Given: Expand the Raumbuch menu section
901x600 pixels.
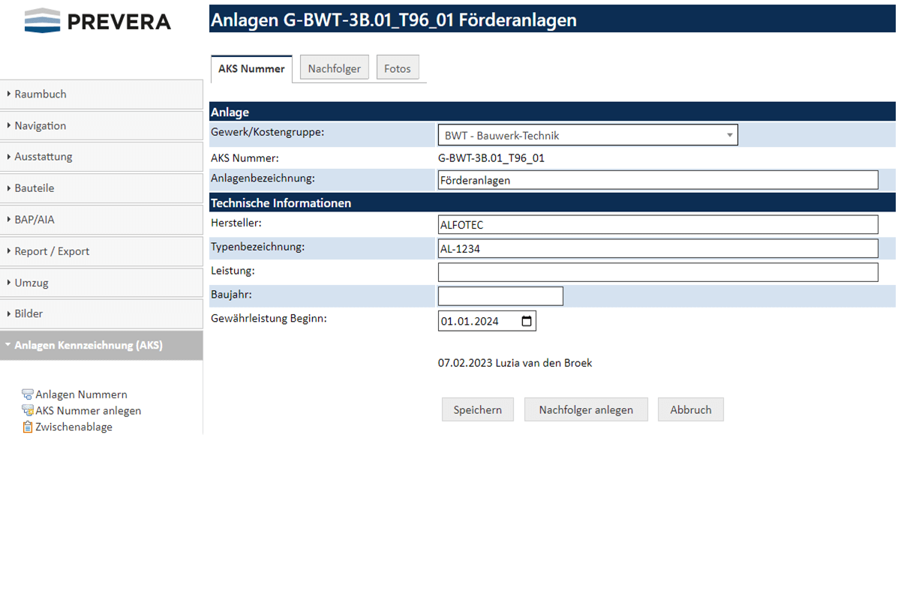Looking at the screenshot, I should 101,94.
